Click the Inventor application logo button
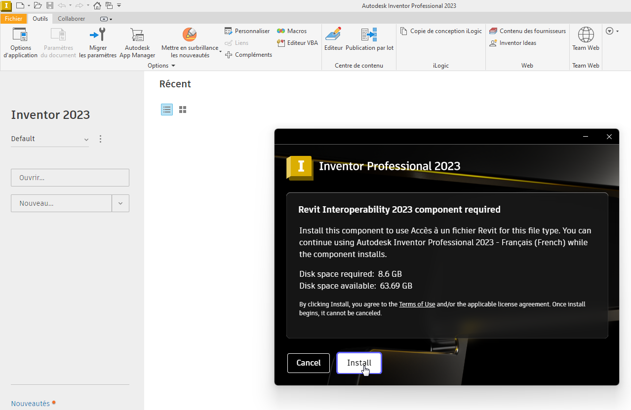Screen dimensions: 631x410 (6, 5)
